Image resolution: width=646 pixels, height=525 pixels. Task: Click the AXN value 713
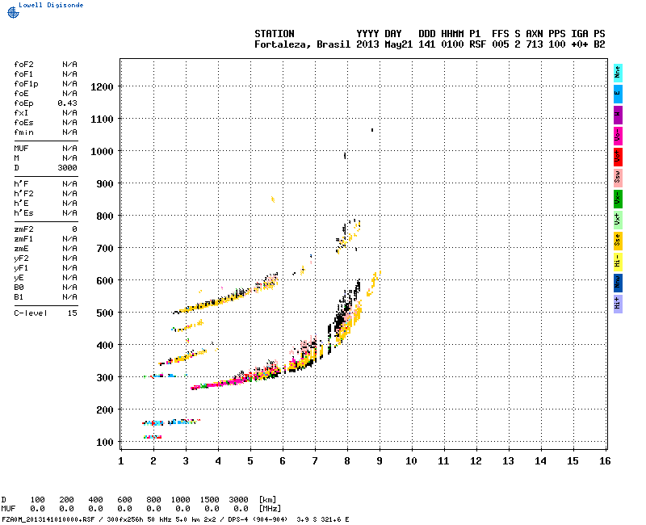pos(535,44)
